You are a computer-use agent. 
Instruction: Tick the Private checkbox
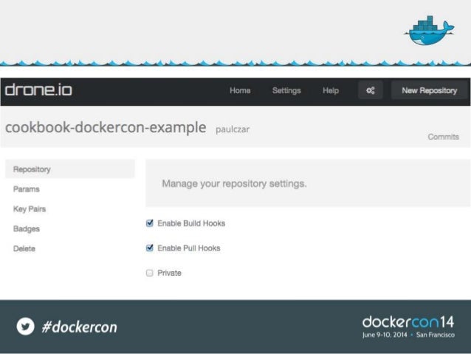click(150, 273)
